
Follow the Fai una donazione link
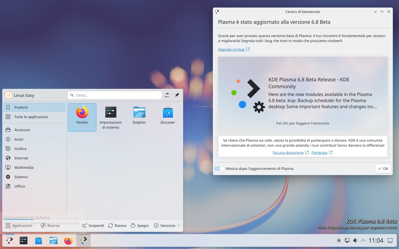tap(291, 152)
